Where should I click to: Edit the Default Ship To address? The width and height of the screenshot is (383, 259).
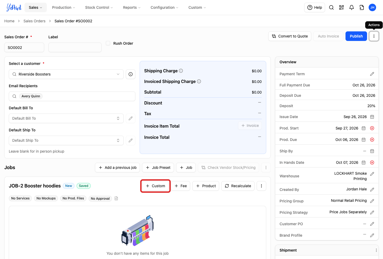[131, 140]
